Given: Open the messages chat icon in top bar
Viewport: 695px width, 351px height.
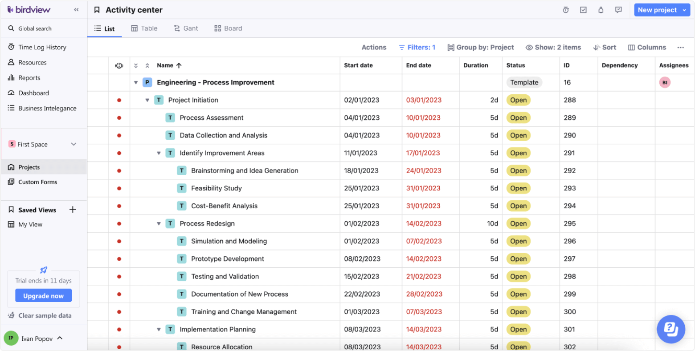Looking at the screenshot, I should [x=618, y=10].
